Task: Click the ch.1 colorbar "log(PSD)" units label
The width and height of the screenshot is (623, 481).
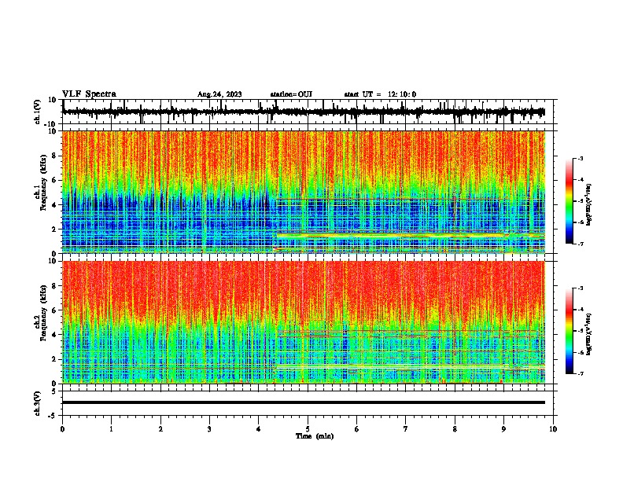Action: 589,204
